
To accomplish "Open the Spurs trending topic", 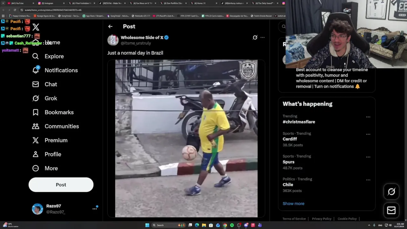I will click(288, 162).
